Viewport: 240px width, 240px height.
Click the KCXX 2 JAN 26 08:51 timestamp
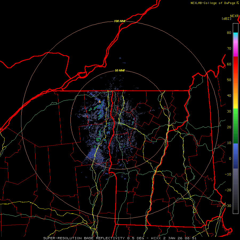pyautogui.click(x=174, y=238)
